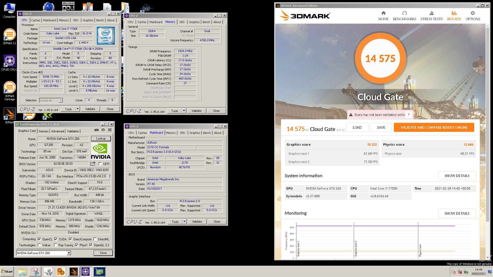This screenshot has height=277, width=493.
Task: Switch to GPU-Z Validation tab
Action: point(73,131)
